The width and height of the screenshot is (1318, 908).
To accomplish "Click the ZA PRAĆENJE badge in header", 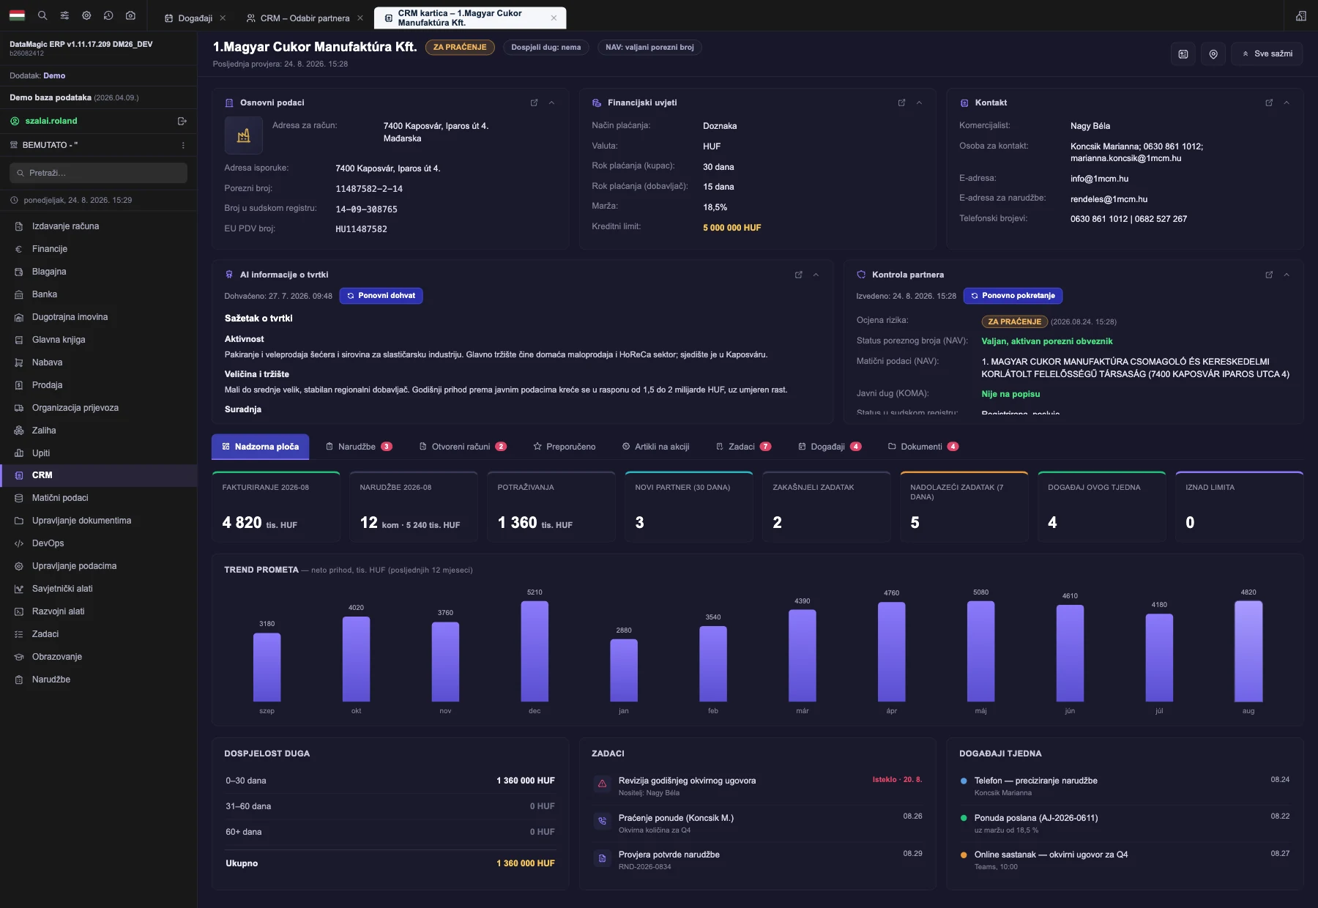I will tap(460, 48).
